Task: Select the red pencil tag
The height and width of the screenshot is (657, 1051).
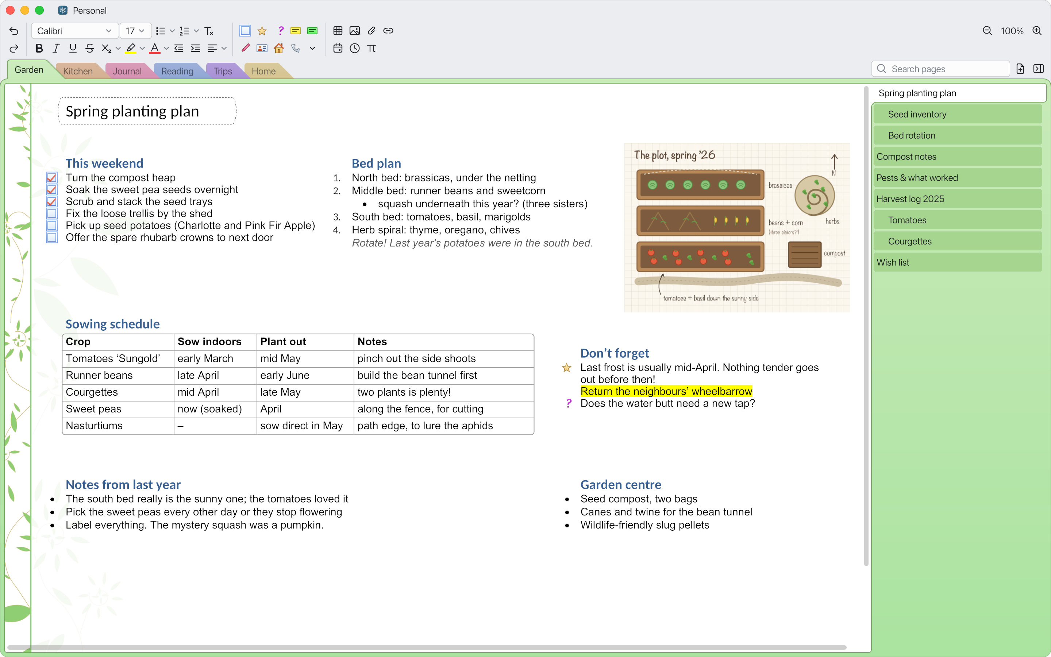Action: point(245,48)
